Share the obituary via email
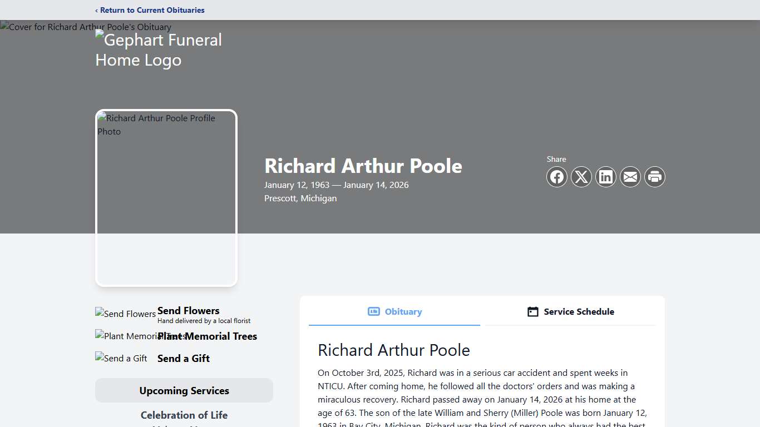 630,177
